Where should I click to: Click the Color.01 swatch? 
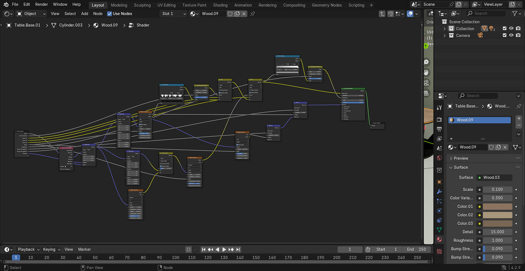(x=497, y=207)
